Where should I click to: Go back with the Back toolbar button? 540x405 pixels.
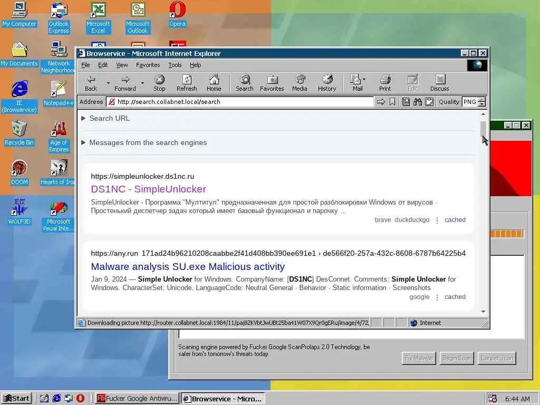point(91,83)
